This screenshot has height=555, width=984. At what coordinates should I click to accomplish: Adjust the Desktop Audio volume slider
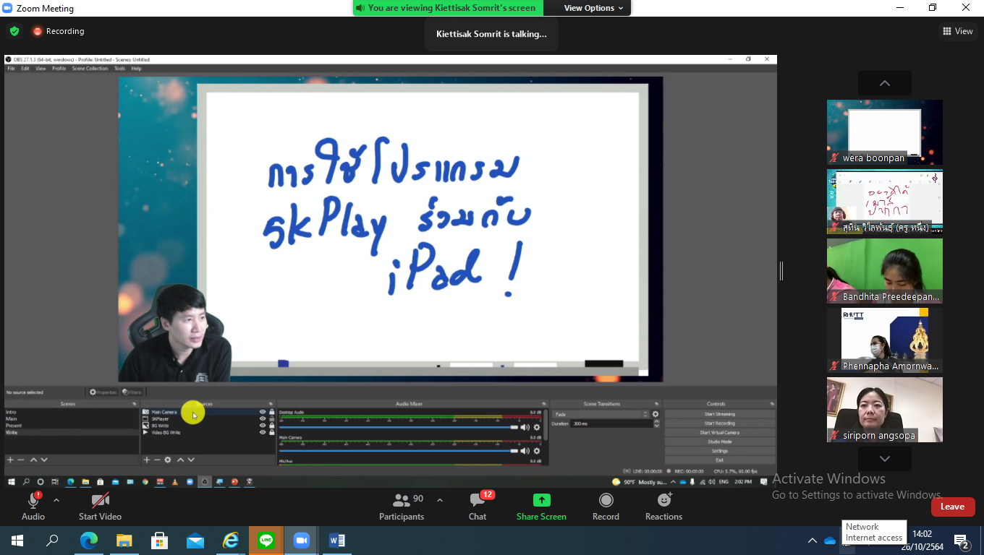tap(399, 427)
